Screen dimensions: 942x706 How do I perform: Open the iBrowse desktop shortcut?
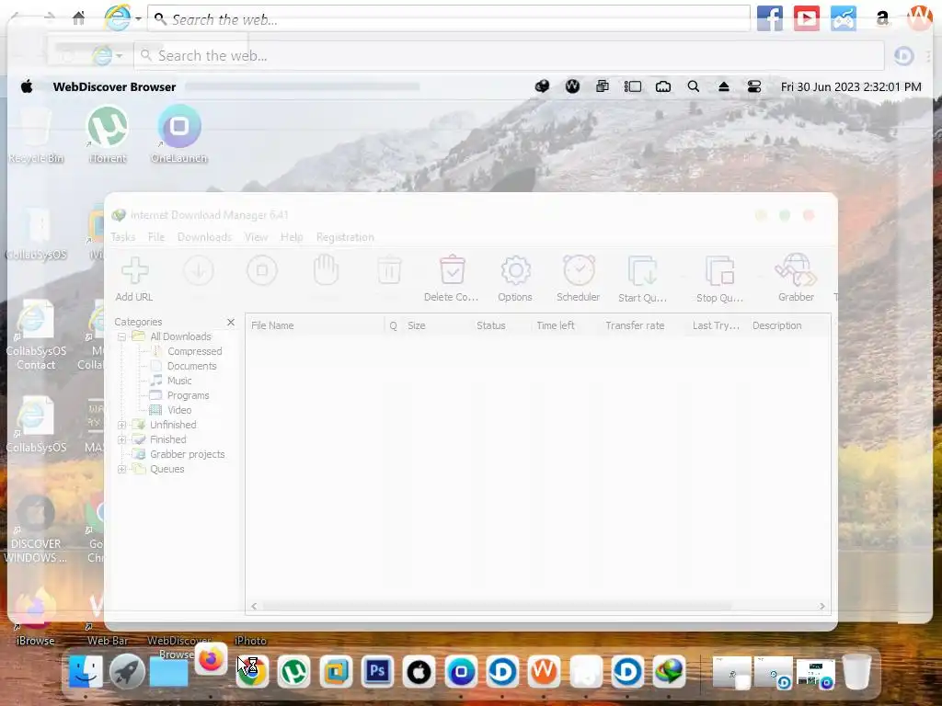point(36,617)
